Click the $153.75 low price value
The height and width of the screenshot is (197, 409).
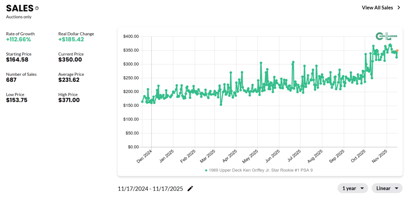tap(17, 100)
